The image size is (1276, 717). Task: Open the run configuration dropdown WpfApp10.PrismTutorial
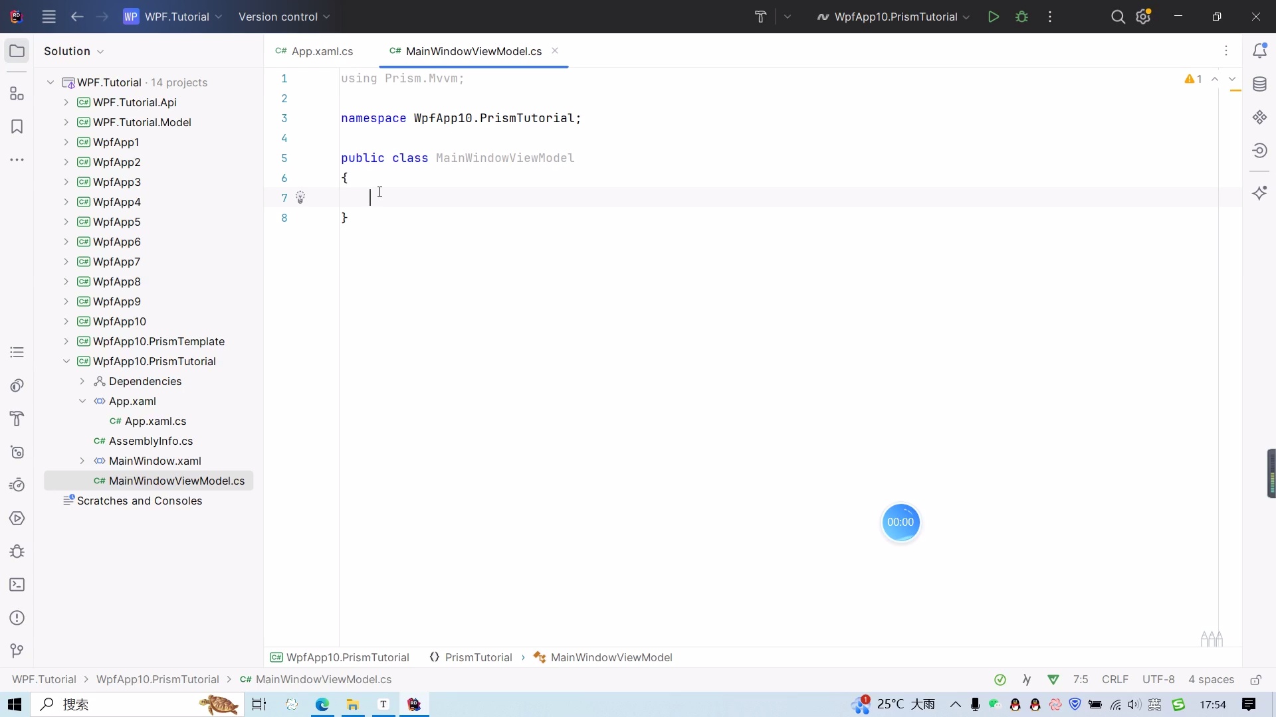[x=893, y=17]
